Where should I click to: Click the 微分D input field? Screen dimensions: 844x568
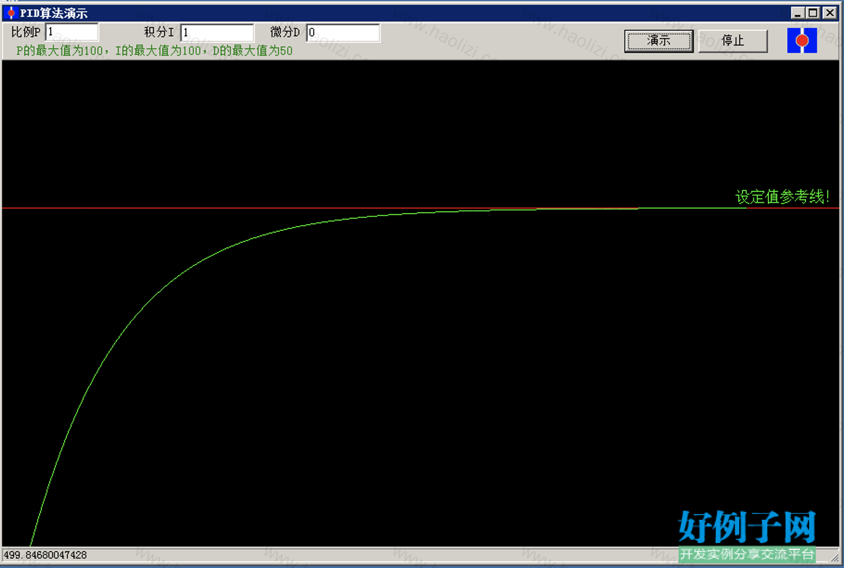(343, 32)
